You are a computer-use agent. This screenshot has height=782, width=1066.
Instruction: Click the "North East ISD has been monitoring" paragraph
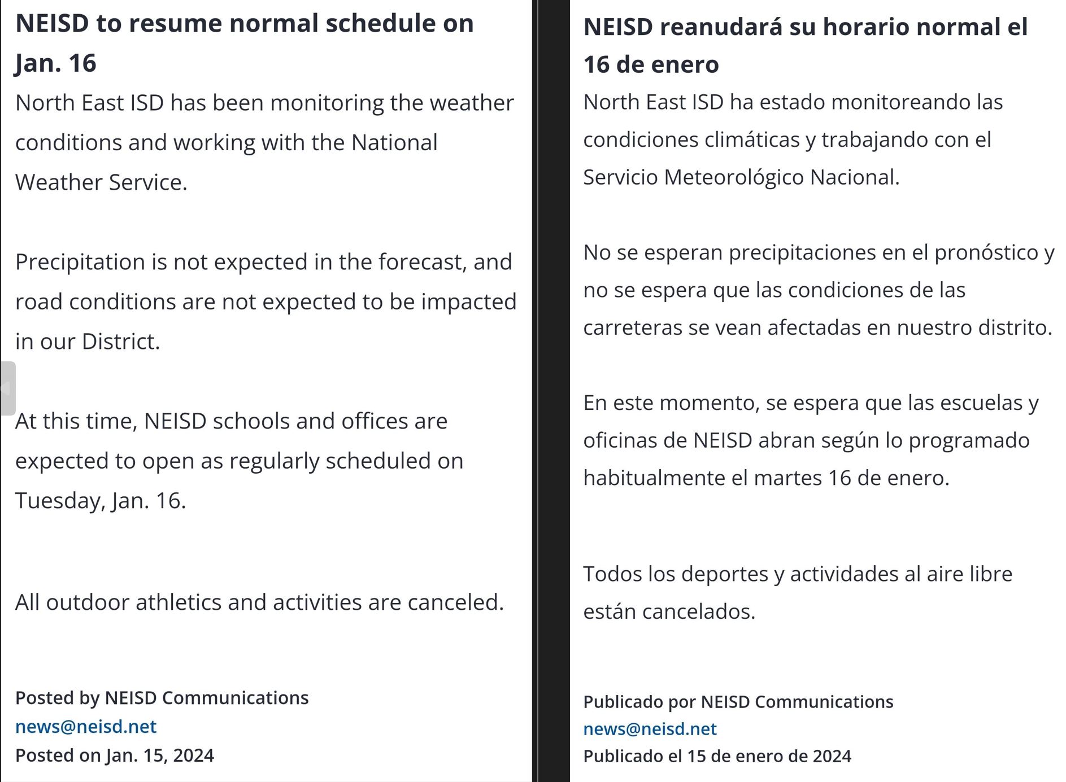click(264, 142)
